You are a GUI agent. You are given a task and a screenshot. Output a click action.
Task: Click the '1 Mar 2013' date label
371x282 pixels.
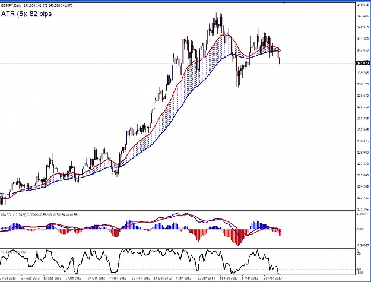click(250, 278)
